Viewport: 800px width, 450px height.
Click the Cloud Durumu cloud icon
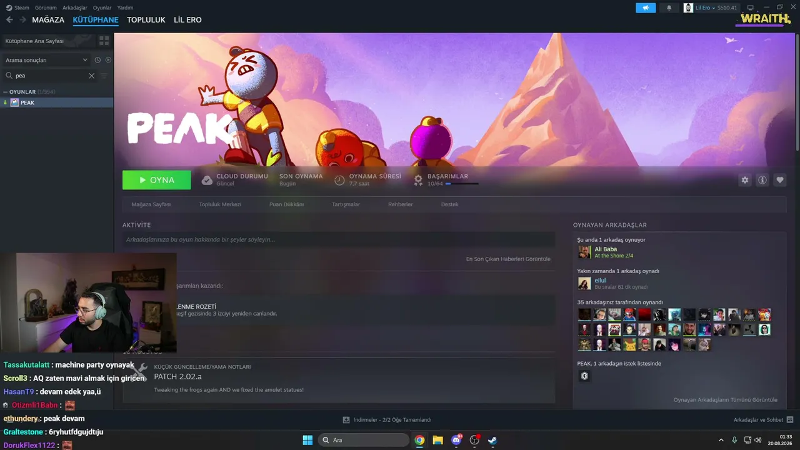(x=207, y=180)
